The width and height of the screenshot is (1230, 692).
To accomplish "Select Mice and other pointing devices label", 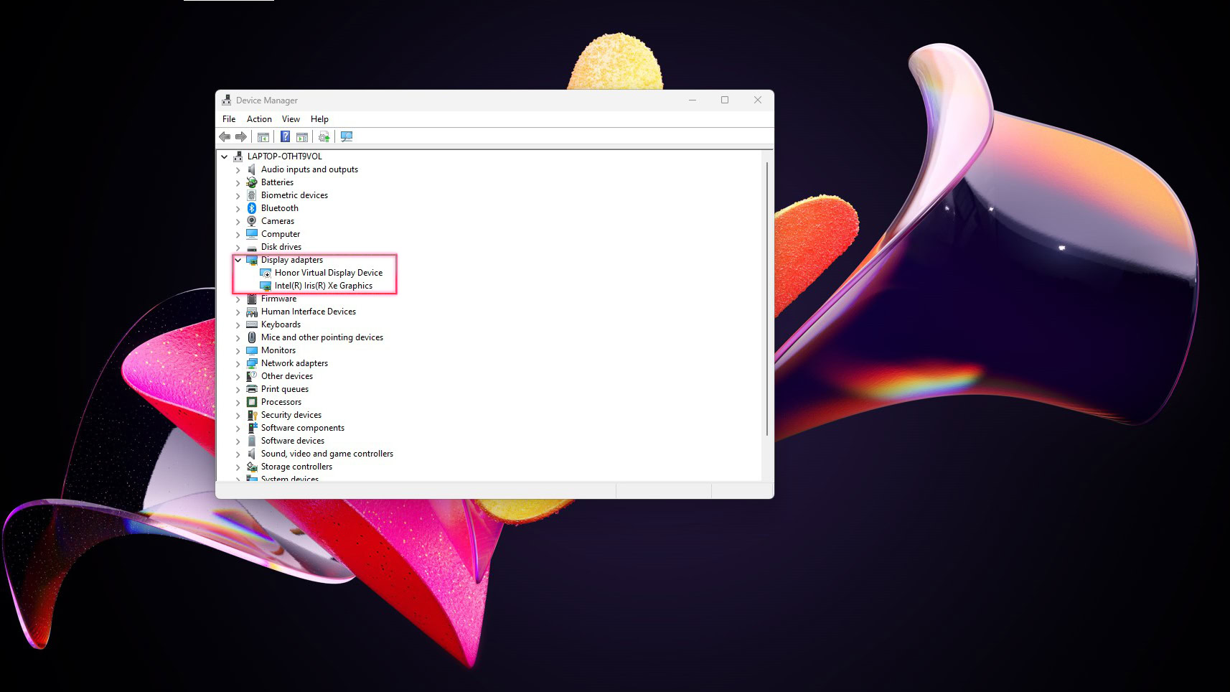I will coord(322,337).
